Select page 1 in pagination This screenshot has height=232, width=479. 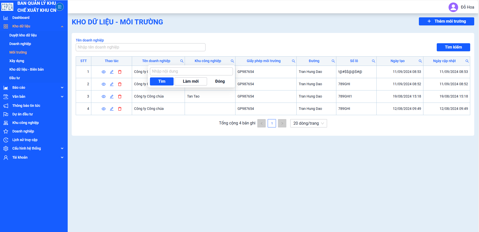pos(272,123)
